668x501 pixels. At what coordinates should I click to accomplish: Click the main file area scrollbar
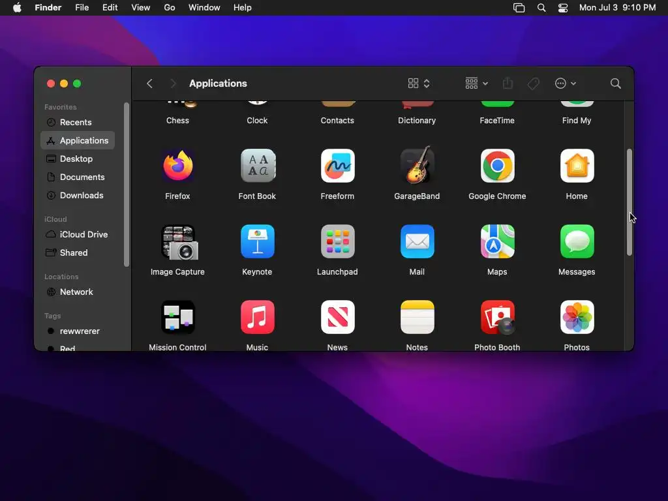[630, 202]
